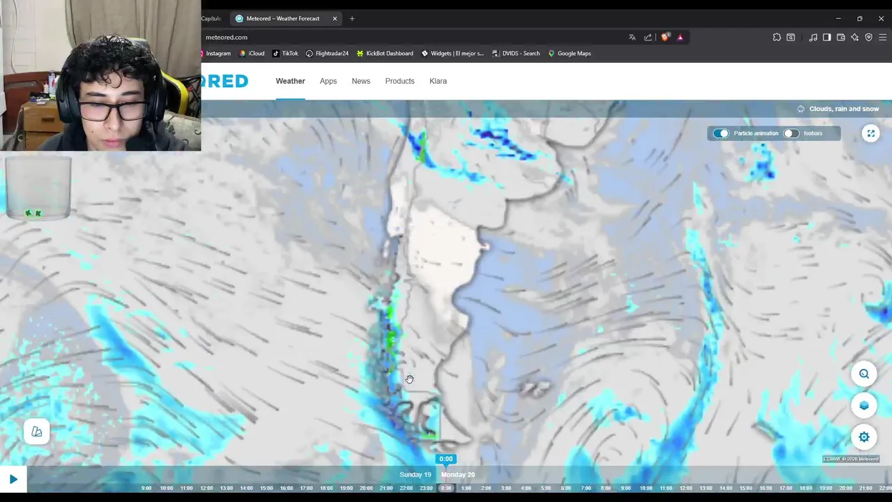The height and width of the screenshot is (502, 892).
Task: Open the Google Maps bookmark
Action: (x=569, y=54)
